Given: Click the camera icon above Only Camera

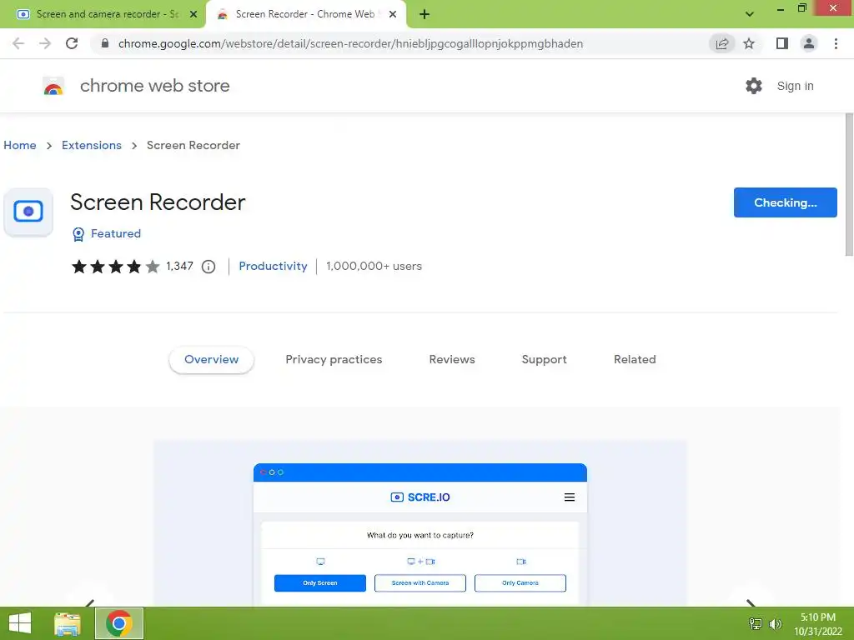Looking at the screenshot, I should 521,562.
